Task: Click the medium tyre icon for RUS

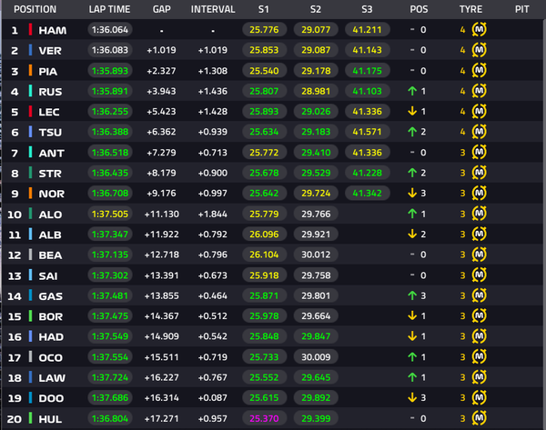Action: (480, 91)
